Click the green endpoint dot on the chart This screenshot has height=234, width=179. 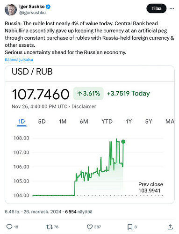click(x=123, y=142)
